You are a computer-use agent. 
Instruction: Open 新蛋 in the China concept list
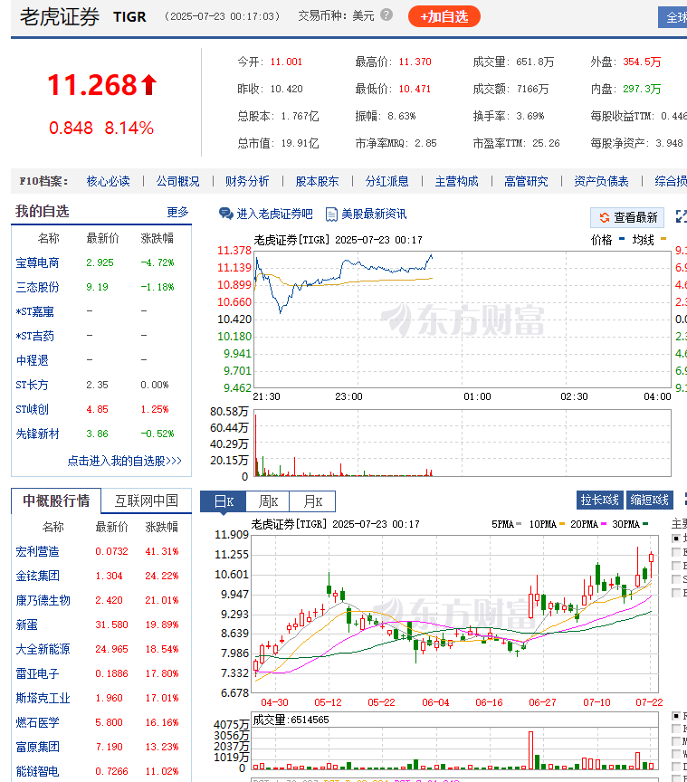tap(26, 625)
